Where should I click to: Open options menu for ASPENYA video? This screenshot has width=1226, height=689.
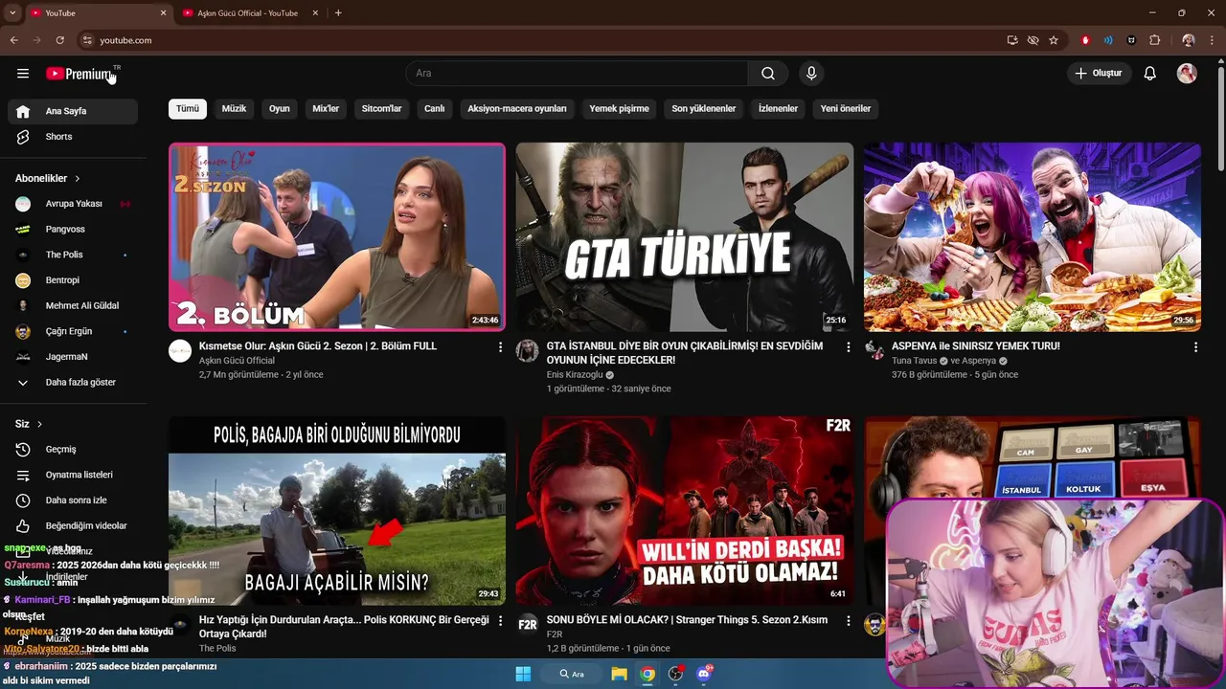[1195, 347]
